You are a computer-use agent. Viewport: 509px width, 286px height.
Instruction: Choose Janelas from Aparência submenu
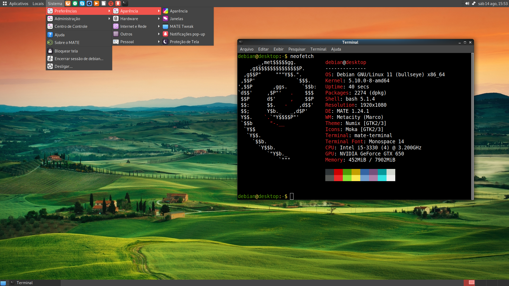[x=187, y=19]
